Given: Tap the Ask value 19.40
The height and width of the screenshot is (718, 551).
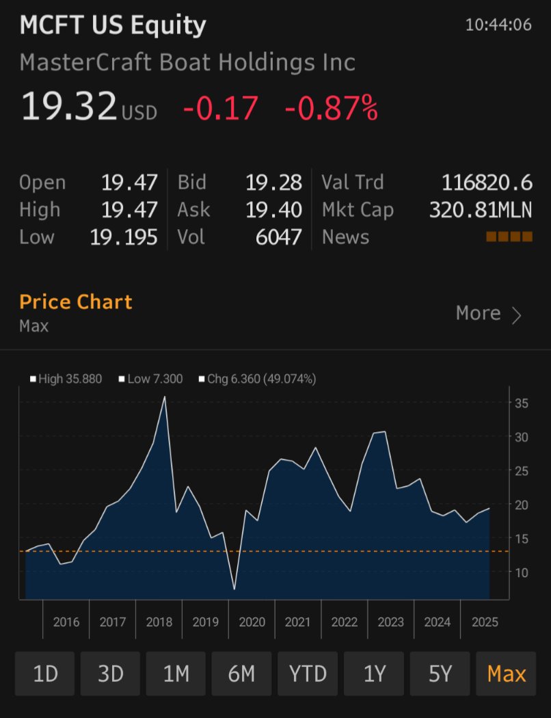Looking at the screenshot, I should [273, 210].
